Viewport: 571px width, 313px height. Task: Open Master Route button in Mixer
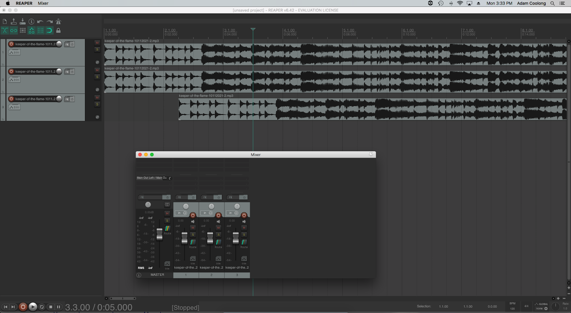(x=167, y=229)
